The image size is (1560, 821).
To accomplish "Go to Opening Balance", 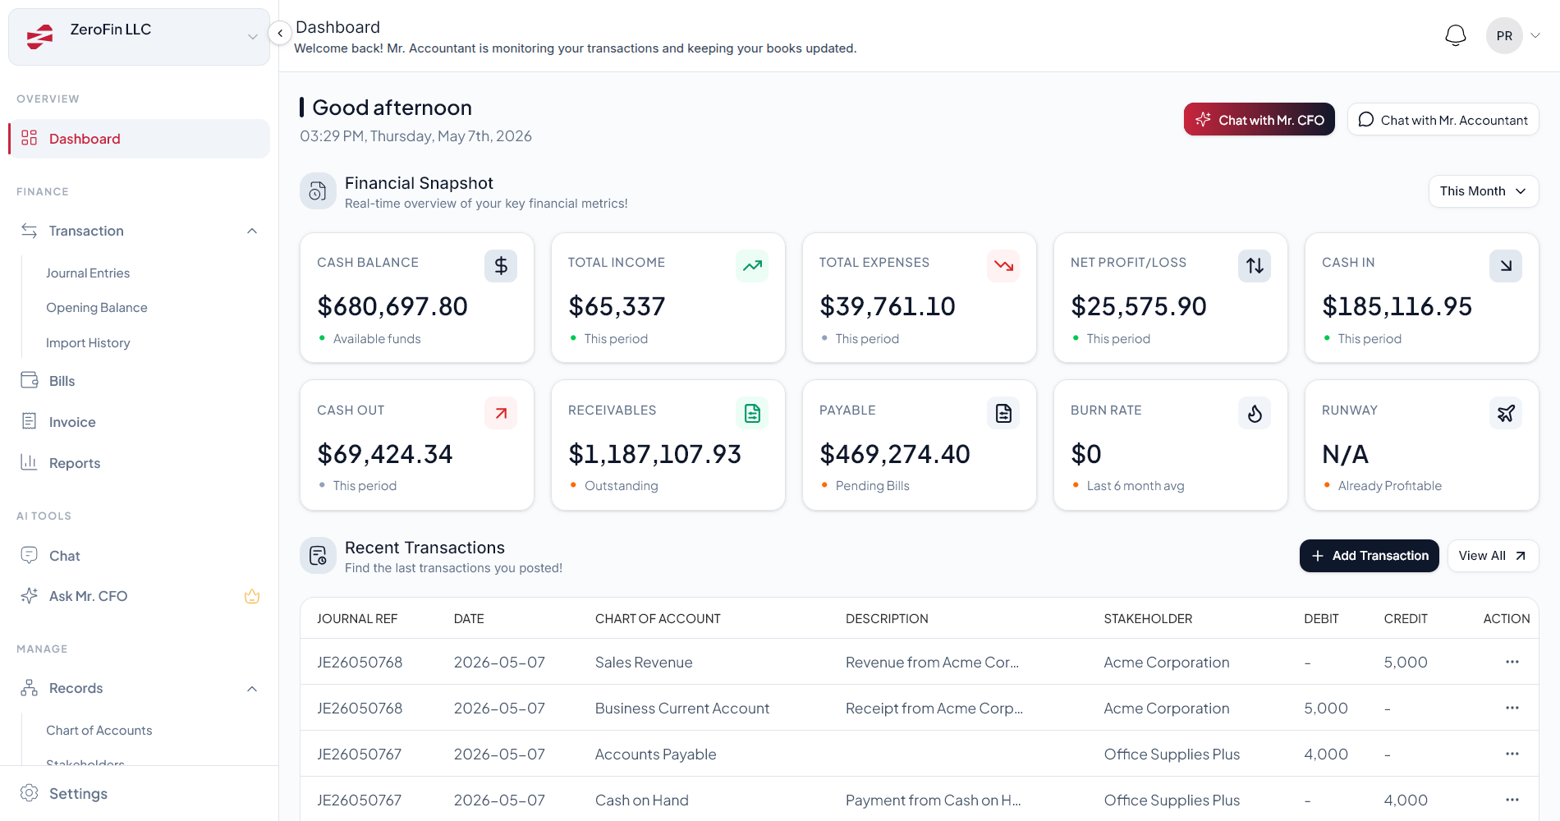I will coord(97,307).
